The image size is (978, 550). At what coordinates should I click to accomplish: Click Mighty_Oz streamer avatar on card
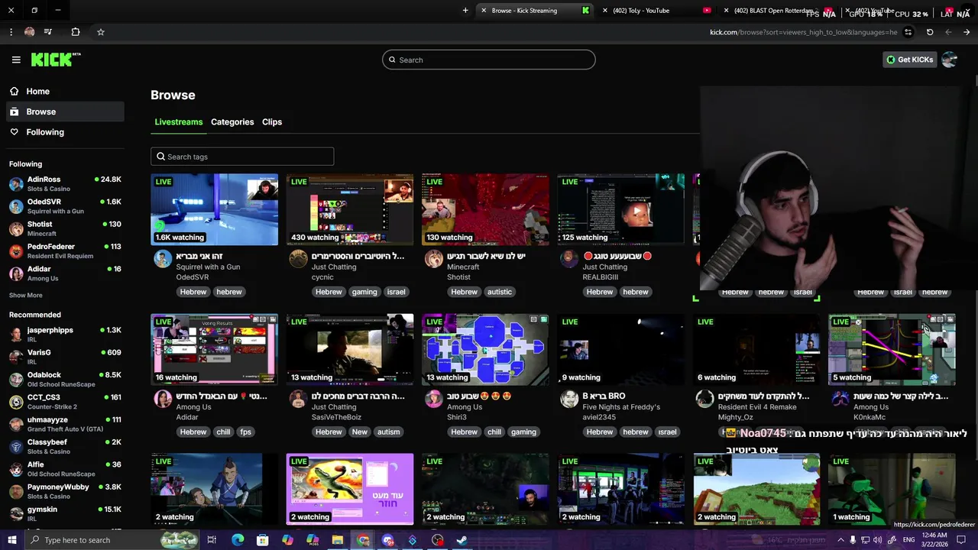click(x=704, y=399)
